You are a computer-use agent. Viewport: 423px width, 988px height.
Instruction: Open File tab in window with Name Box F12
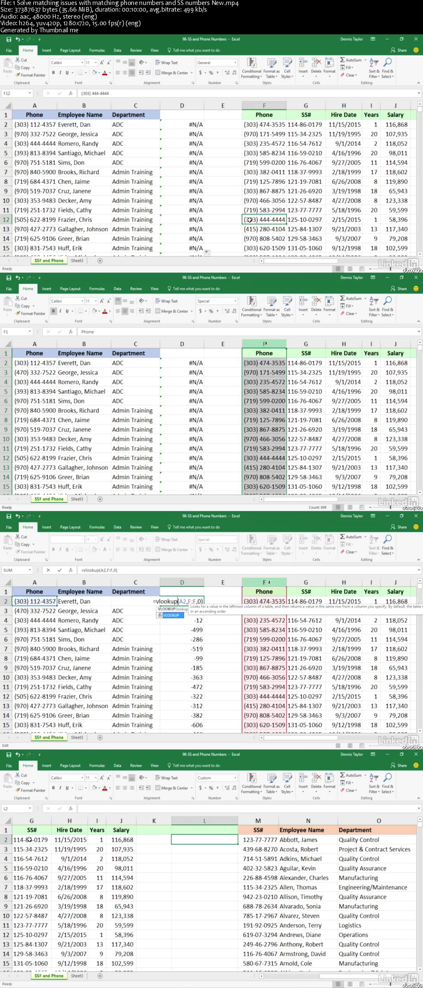9,50
